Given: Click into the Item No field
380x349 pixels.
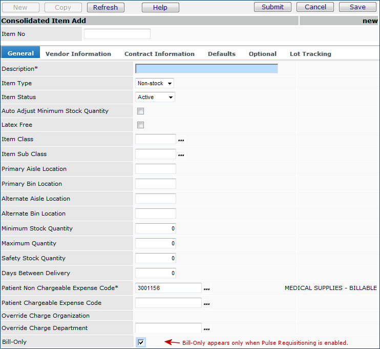Looking at the screenshot, I should (x=117, y=34).
